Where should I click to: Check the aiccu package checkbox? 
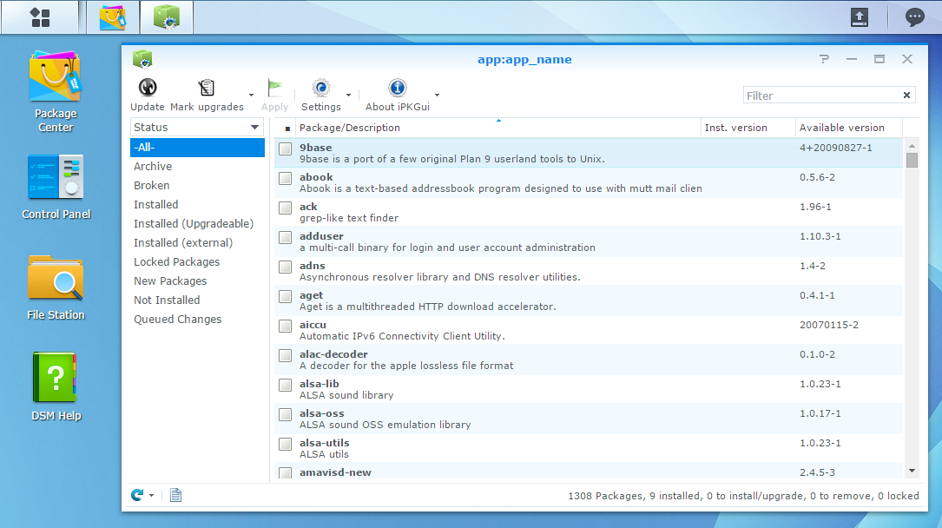286,327
